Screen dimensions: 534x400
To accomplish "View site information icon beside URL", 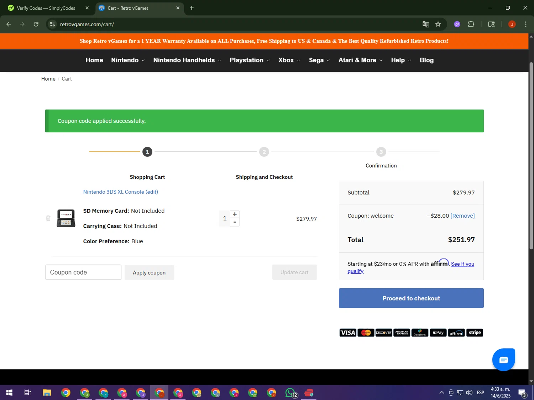I will 52,24.
